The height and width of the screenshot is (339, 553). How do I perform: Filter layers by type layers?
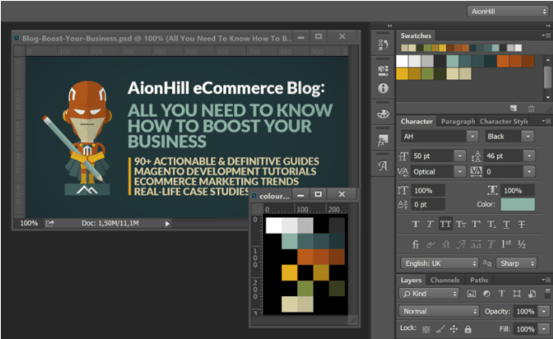502,294
